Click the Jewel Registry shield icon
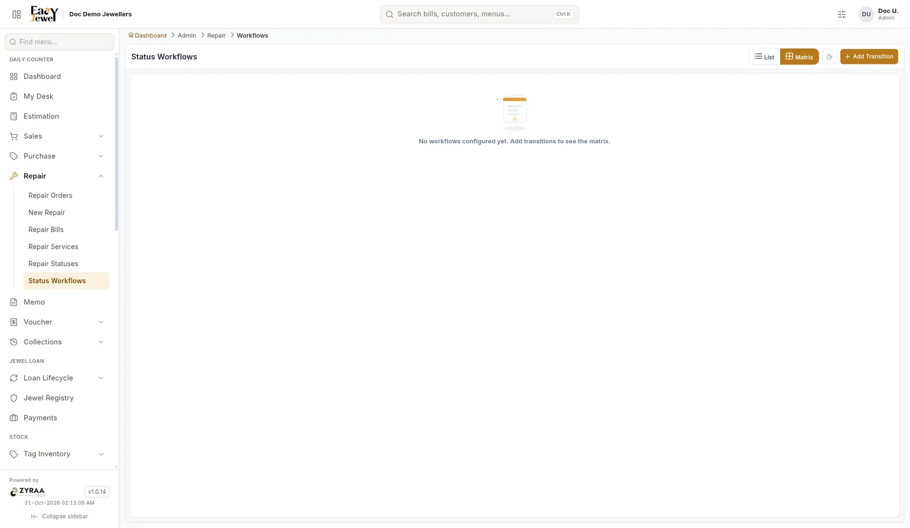910x528 pixels. pos(14,398)
